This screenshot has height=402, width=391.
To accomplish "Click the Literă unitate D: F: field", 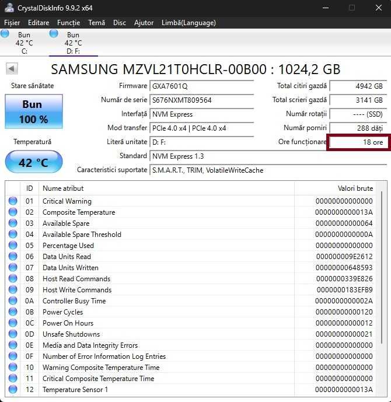I will 201,142.
